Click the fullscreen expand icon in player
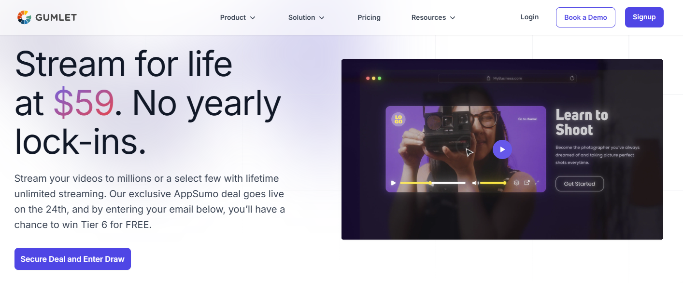The image size is (683, 283). point(537,183)
